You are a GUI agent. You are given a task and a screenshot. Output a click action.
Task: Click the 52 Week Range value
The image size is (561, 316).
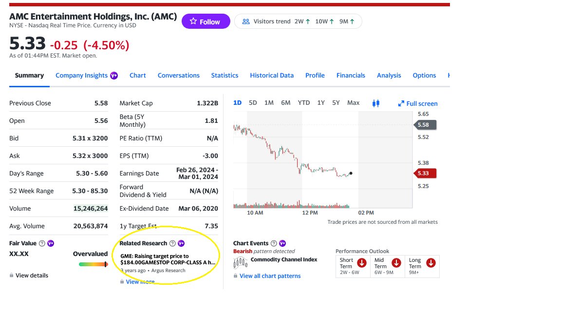click(x=90, y=191)
